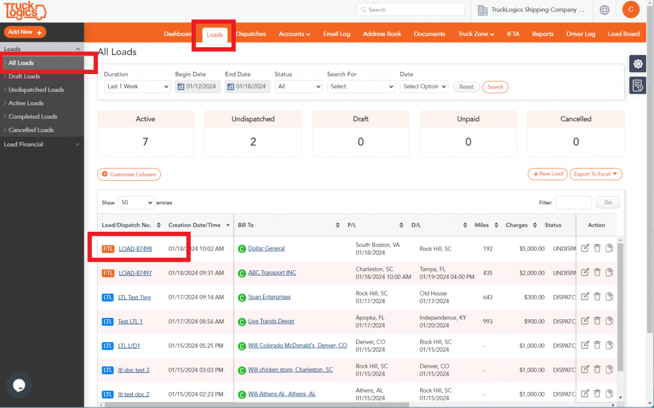The height and width of the screenshot is (408, 654).
Task: Edit LTL Test 1leg with pencil icon
Action: (x=585, y=297)
